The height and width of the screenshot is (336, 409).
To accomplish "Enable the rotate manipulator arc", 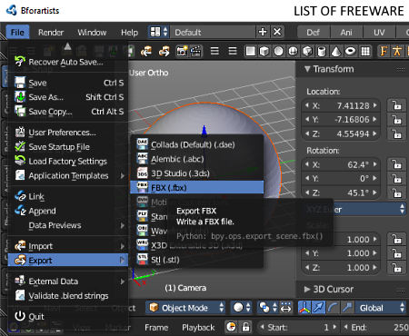I will [333, 308].
